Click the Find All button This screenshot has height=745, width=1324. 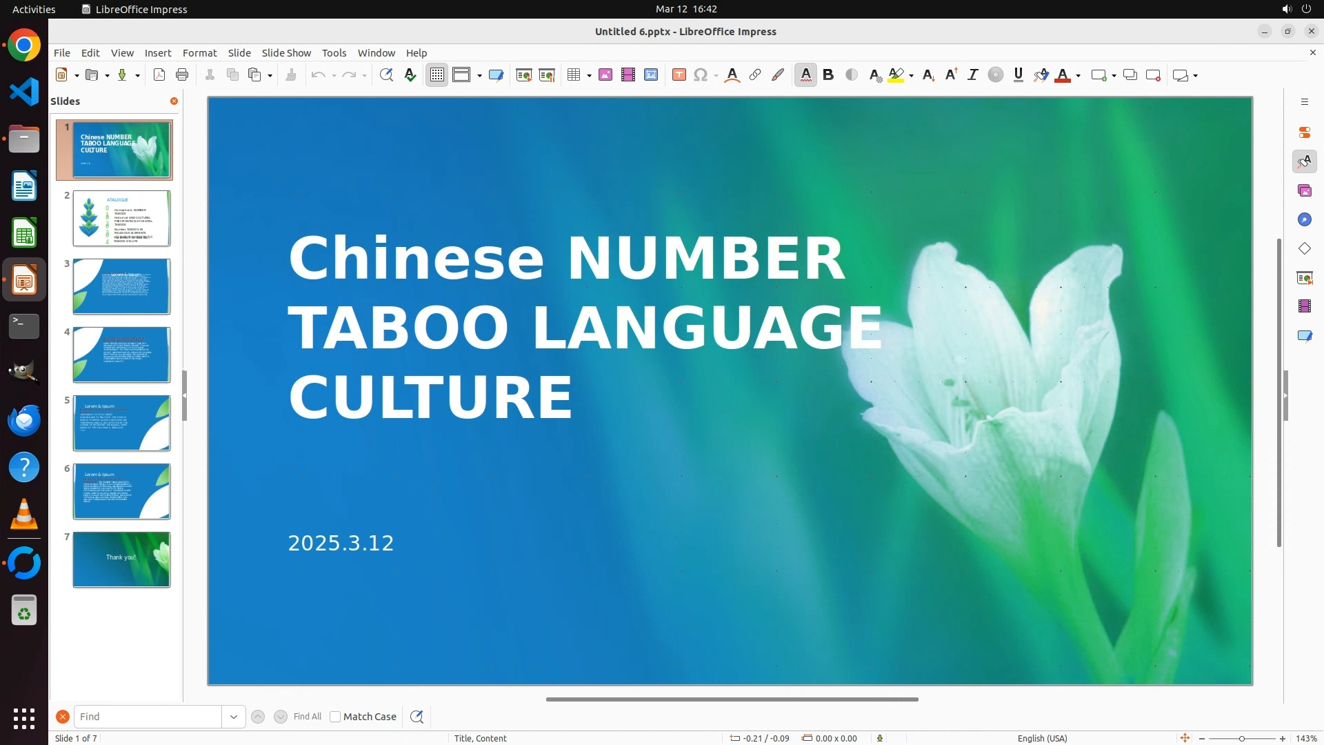pyautogui.click(x=307, y=717)
